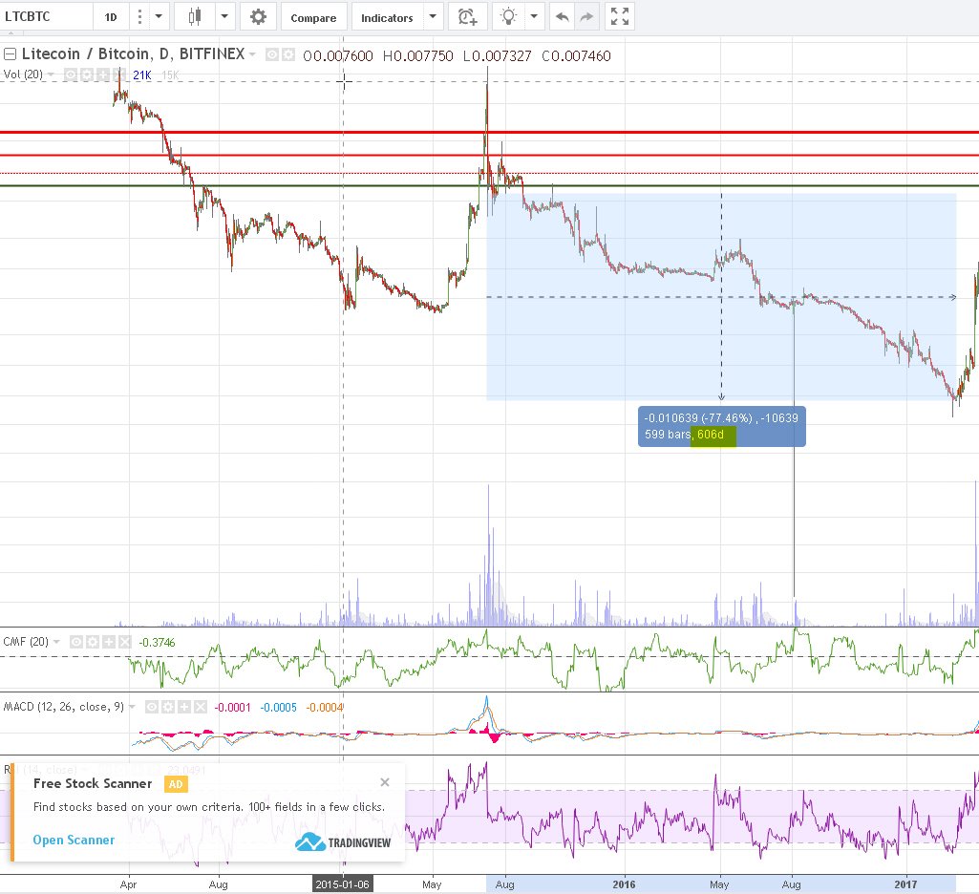Toggle visibility of MACD indicator
Viewport: 979px width, 894px height.
(x=152, y=707)
